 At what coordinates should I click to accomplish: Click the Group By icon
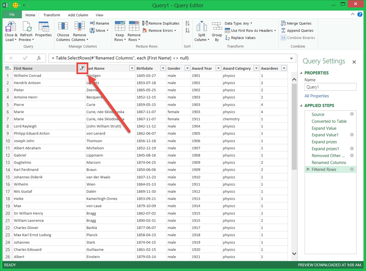pos(217,27)
